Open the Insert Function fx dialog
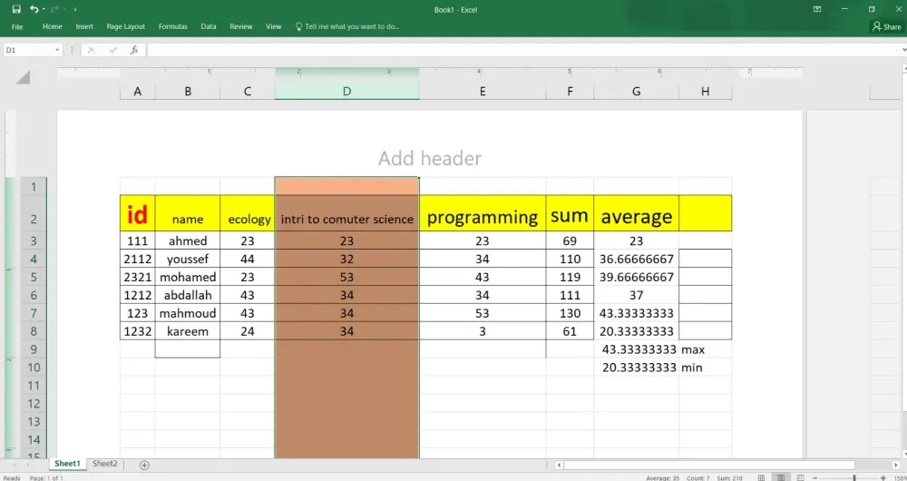 134,50
